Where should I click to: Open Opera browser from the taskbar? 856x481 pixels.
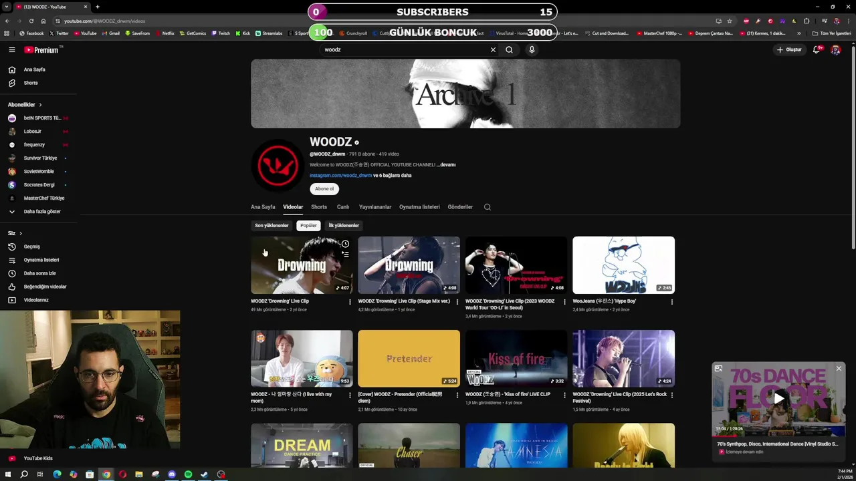122,474
